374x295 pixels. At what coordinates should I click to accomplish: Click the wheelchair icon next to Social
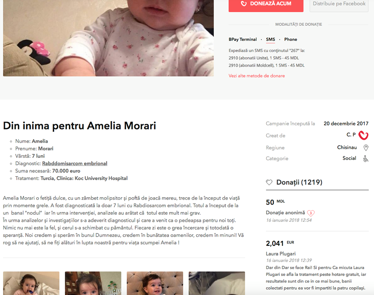point(365,159)
